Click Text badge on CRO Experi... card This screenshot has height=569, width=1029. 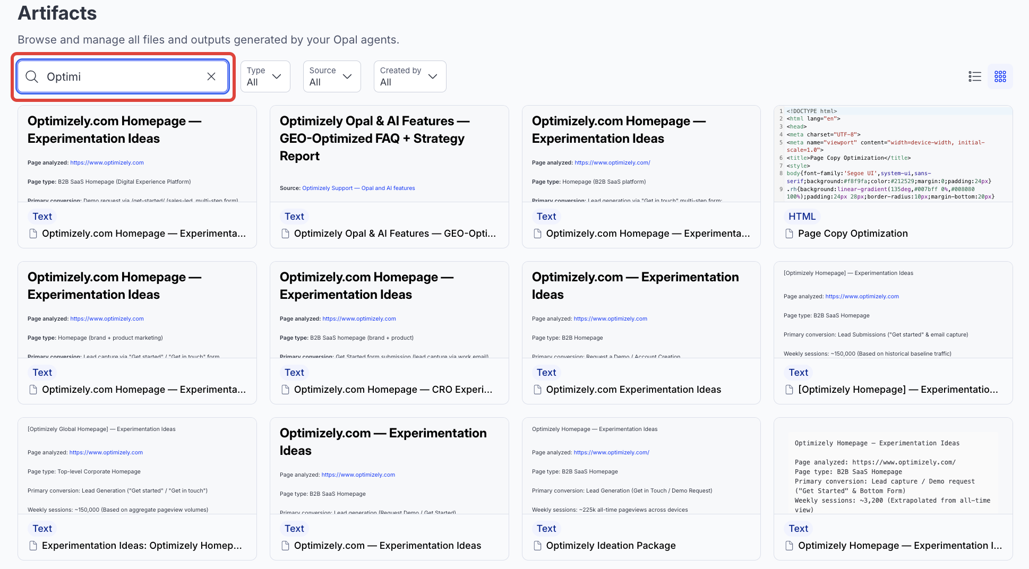click(294, 373)
